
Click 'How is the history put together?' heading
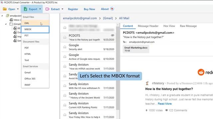(x=169, y=89)
